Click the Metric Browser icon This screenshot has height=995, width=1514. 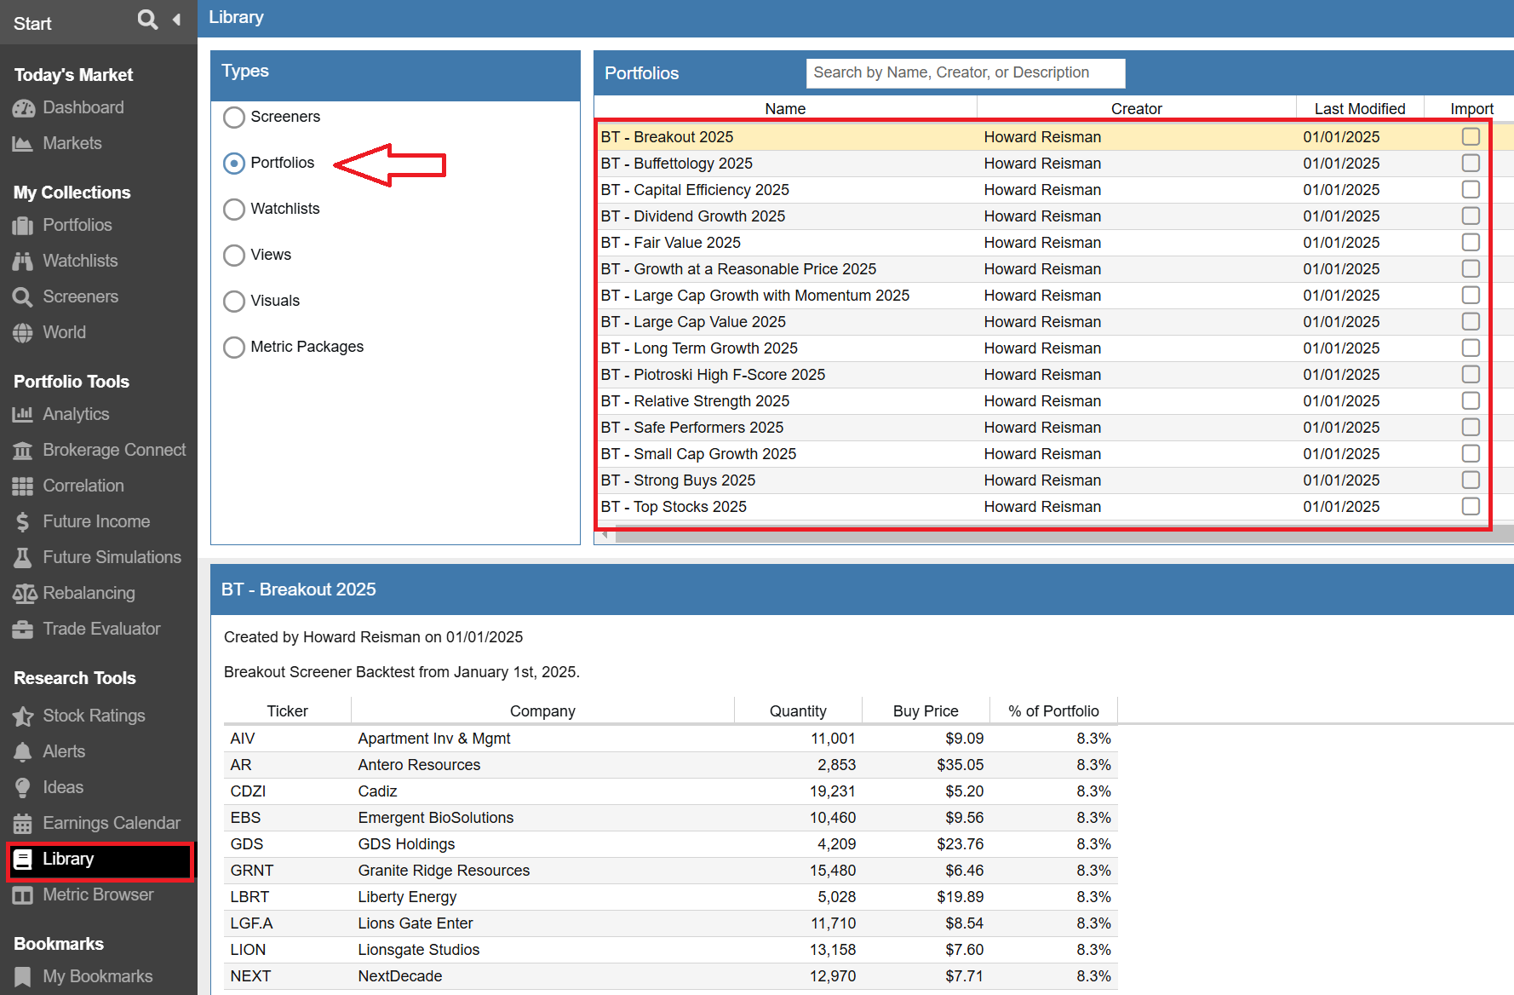click(x=23, y=895)
